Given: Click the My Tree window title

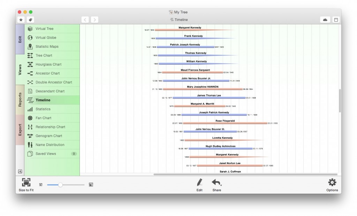Looking at the screenshot, I should pyautogui.click(x=181, y=12).
